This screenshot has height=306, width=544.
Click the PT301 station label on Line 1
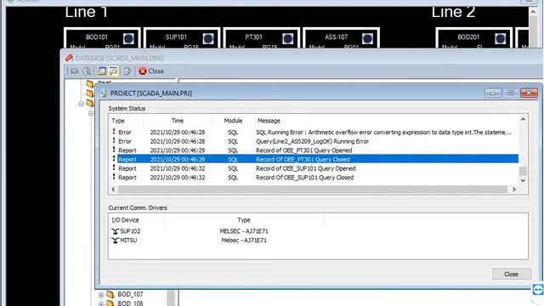[253, 37]
